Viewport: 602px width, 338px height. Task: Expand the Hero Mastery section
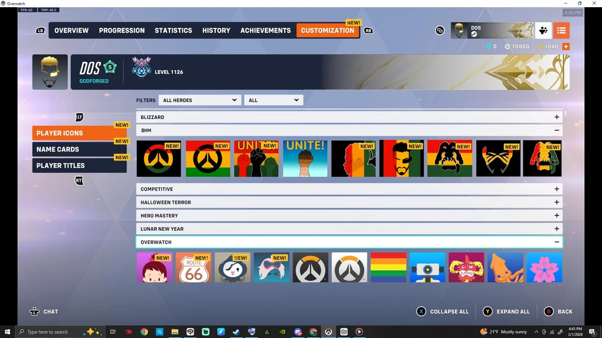(349, 215)
